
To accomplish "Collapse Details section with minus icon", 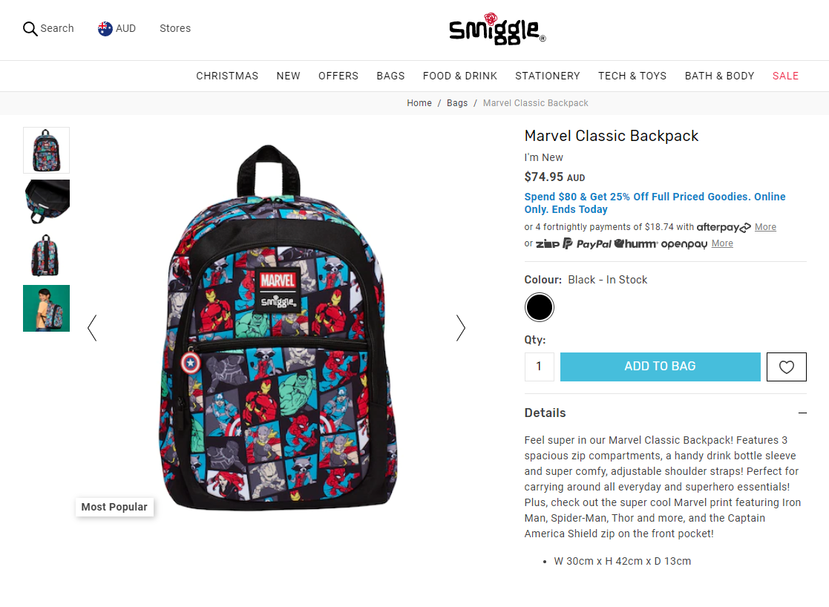I will coord(802,413).
